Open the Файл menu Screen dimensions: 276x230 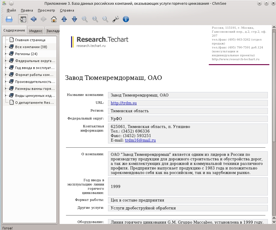click(x=11, y=10)
